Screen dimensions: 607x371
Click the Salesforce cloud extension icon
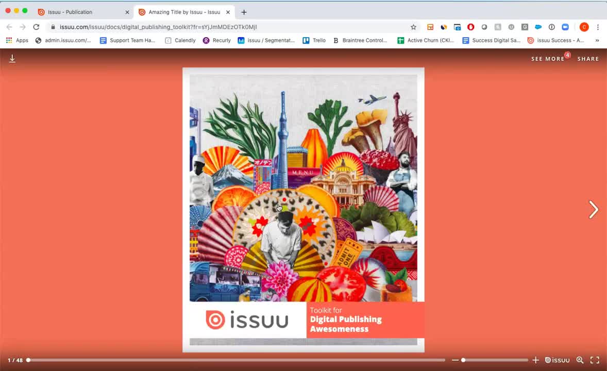click(x=538, y=27)
